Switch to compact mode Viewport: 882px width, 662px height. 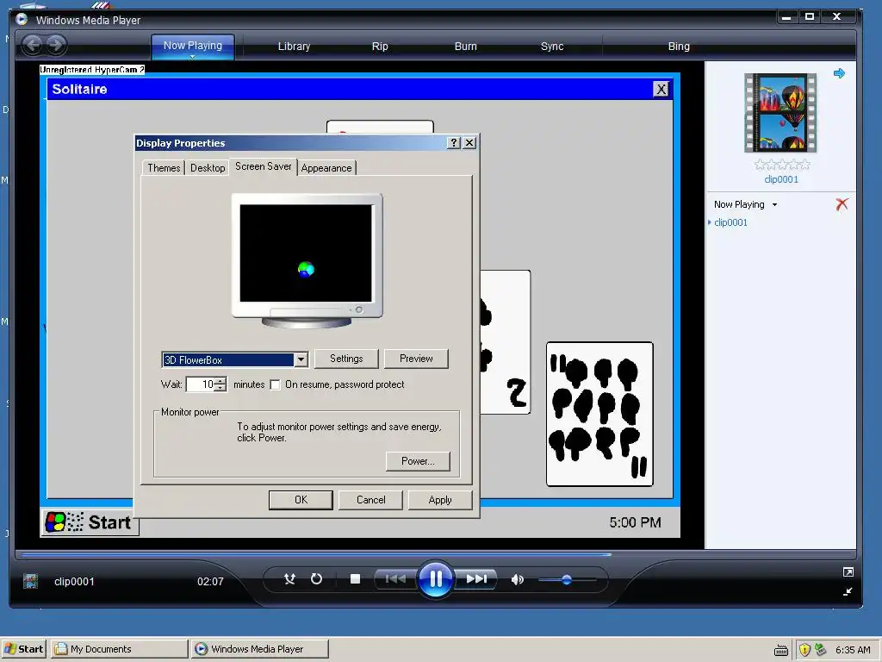click(848, 591)
